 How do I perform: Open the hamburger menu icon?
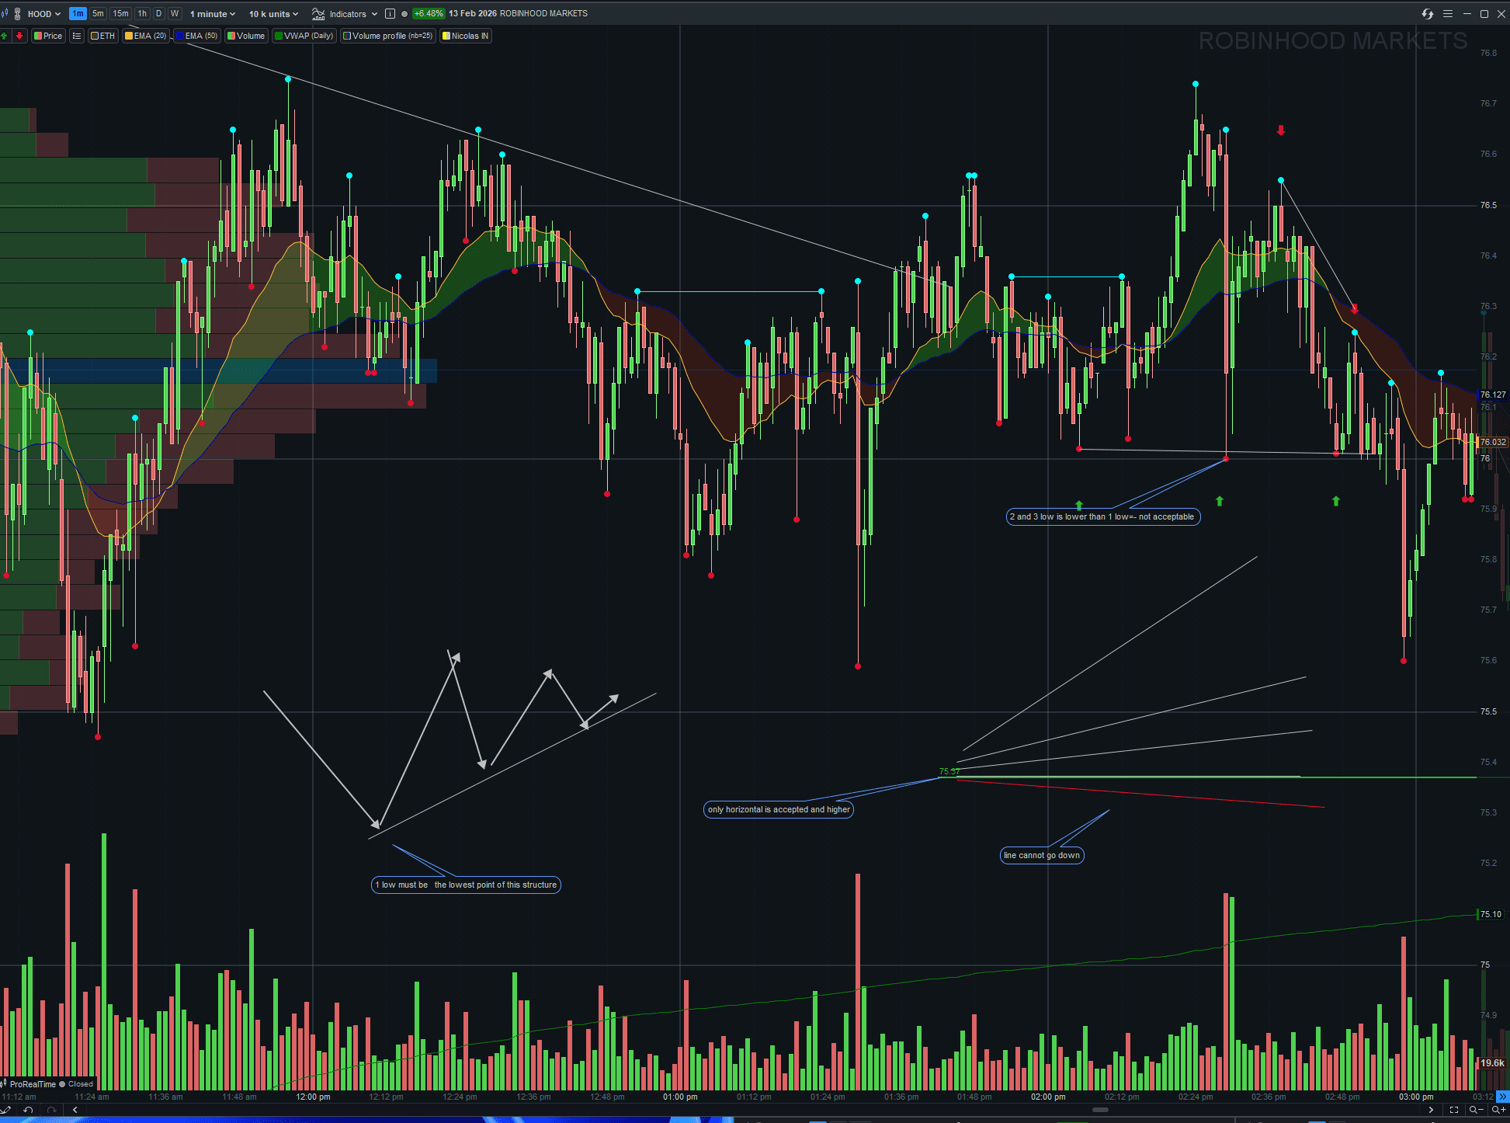pos(1448,13)
